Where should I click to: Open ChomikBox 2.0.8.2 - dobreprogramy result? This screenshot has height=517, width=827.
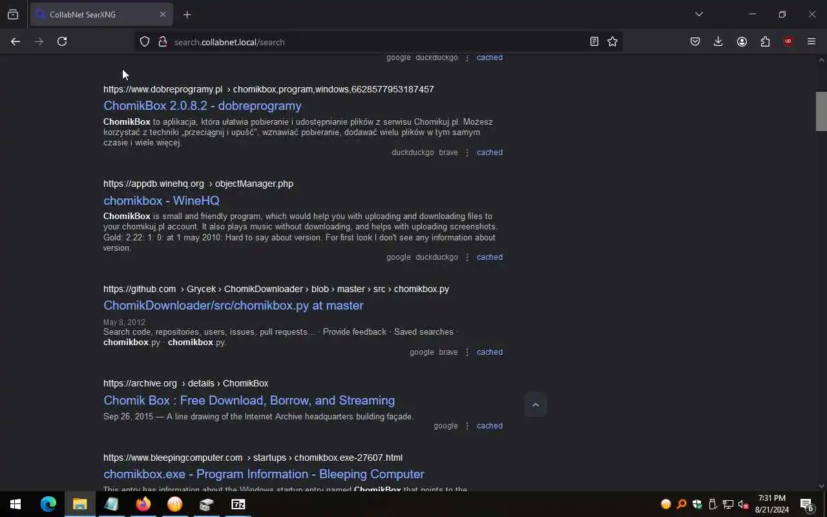[x=202, y=105]
